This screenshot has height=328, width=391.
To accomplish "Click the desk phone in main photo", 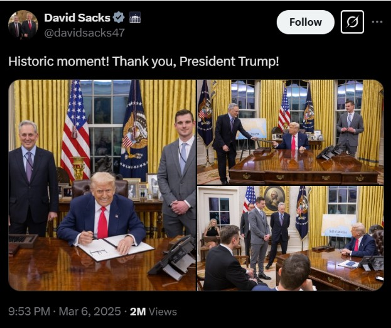I will tap(172, 257).
